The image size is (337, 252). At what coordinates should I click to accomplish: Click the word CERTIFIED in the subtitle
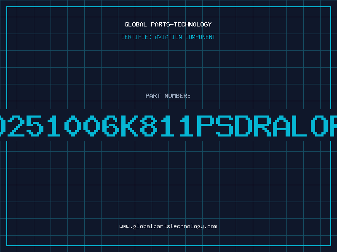point(136,37)
